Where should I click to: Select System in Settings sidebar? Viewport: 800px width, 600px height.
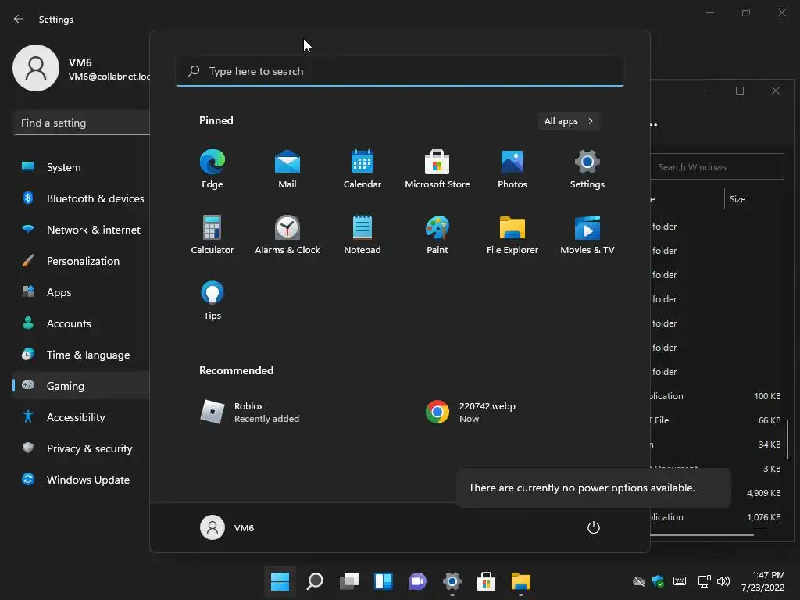pyautogui.click(x=81, y=167)
